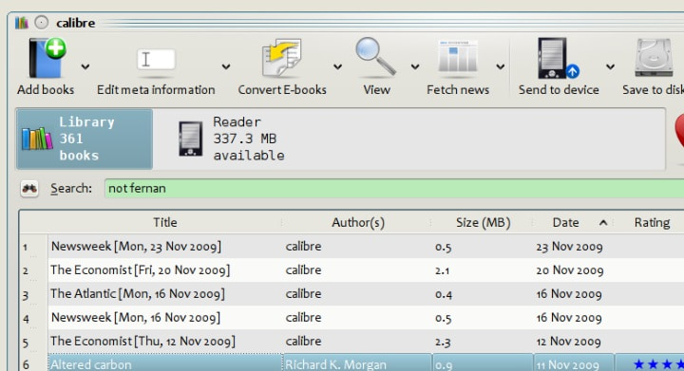Click the size value '2.1'
684x371 pixels.
tap(442, 270)
